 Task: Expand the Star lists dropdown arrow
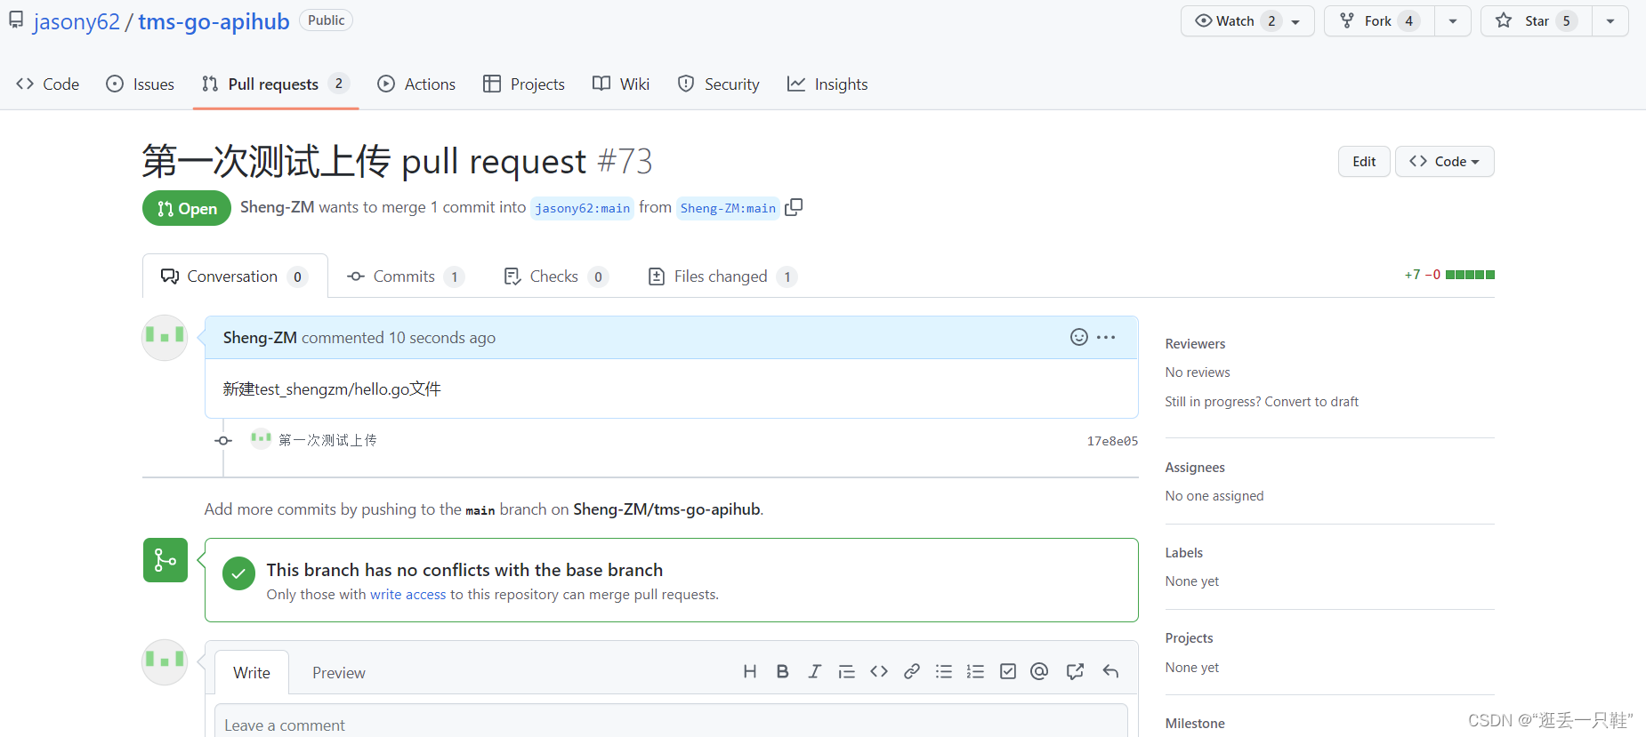[1610, 20]
